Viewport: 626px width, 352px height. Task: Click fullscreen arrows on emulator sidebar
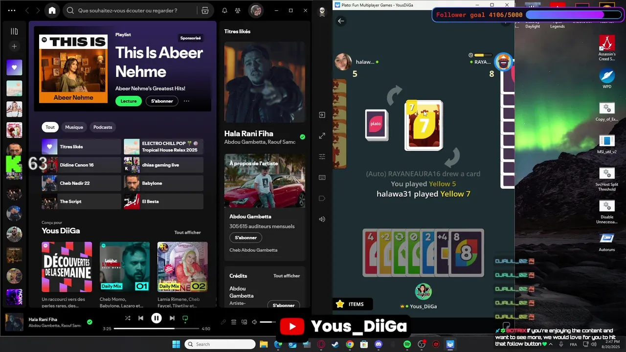tap(322, 136)
